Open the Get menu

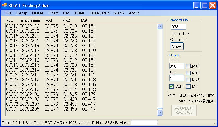tap(66, 13)
